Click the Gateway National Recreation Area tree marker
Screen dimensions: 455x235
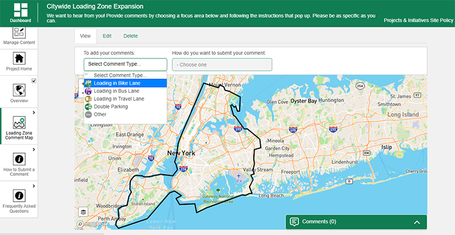pyautogui.click(x=218, y=191)
